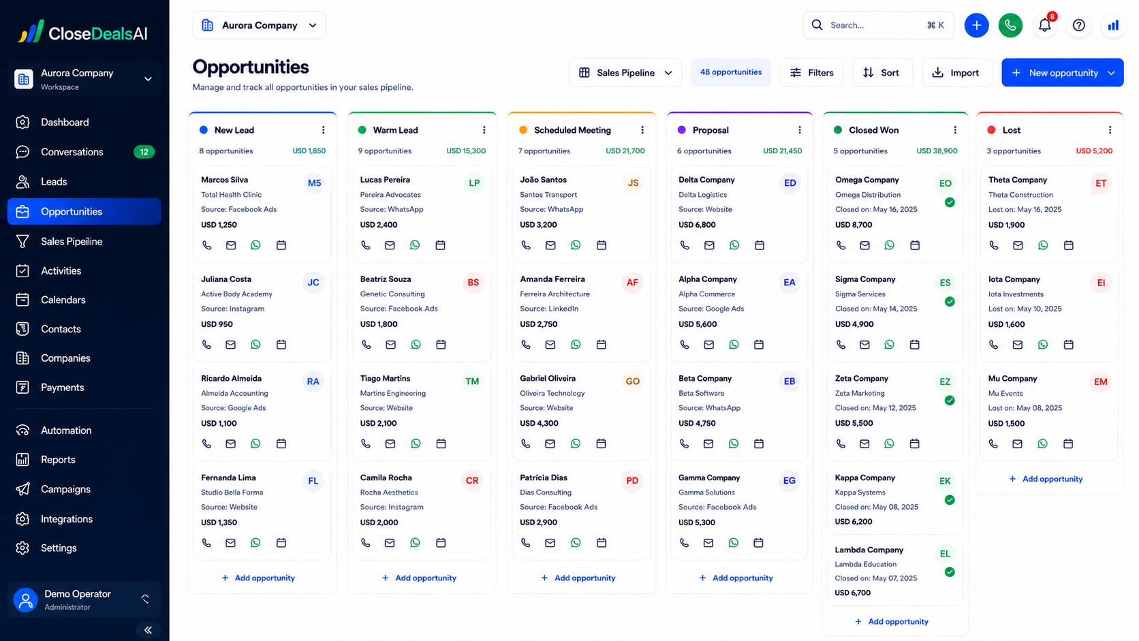Open Lost column options menu
1139x641 pixels.
(x=1110, y=130)
